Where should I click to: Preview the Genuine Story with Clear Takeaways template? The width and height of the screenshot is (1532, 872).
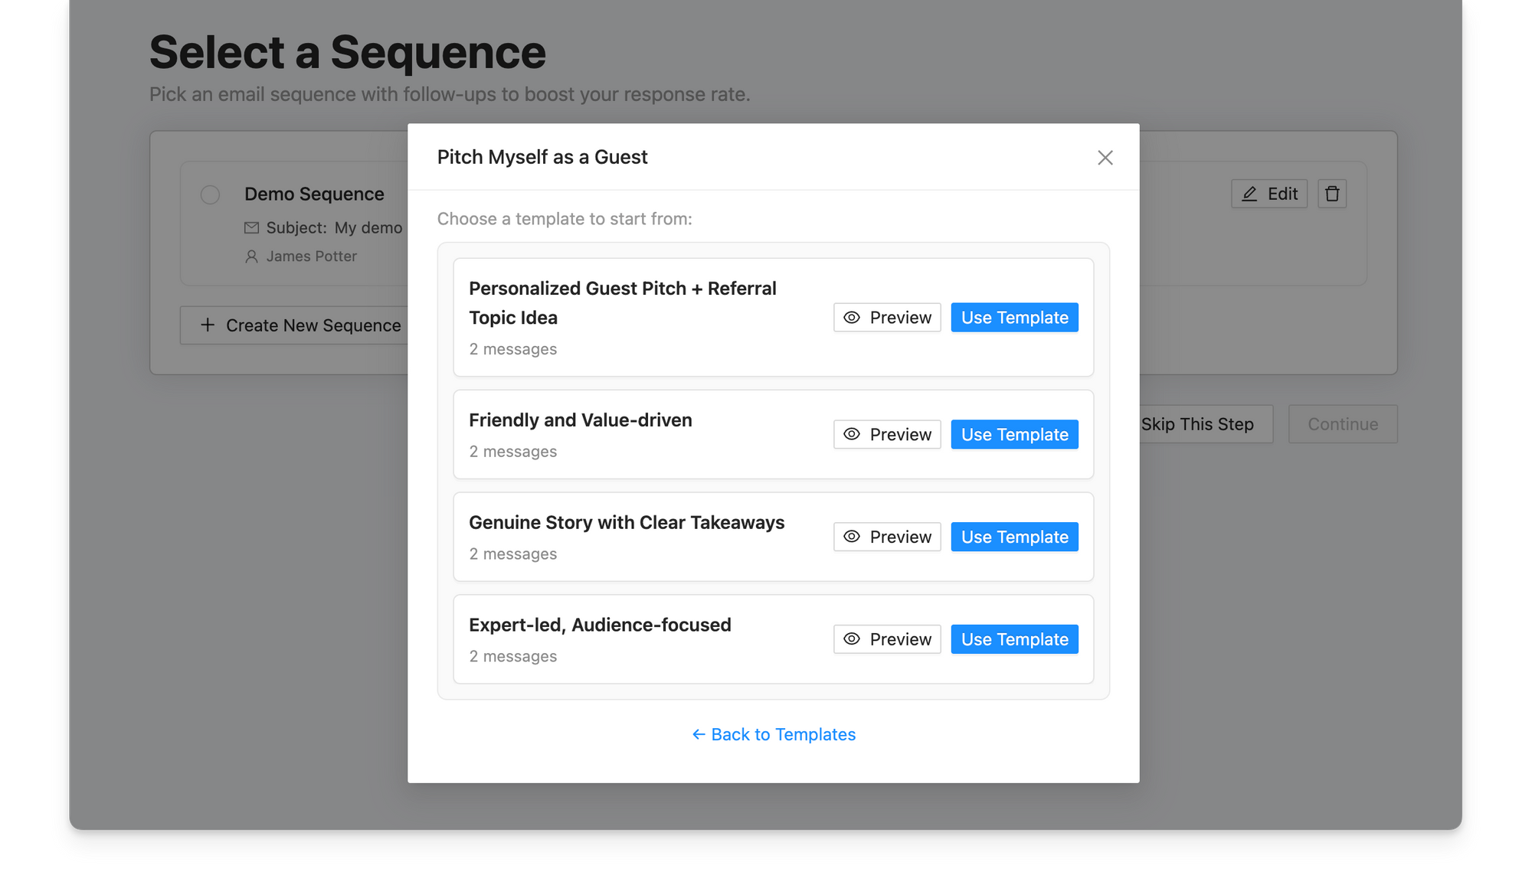(886, 536)
